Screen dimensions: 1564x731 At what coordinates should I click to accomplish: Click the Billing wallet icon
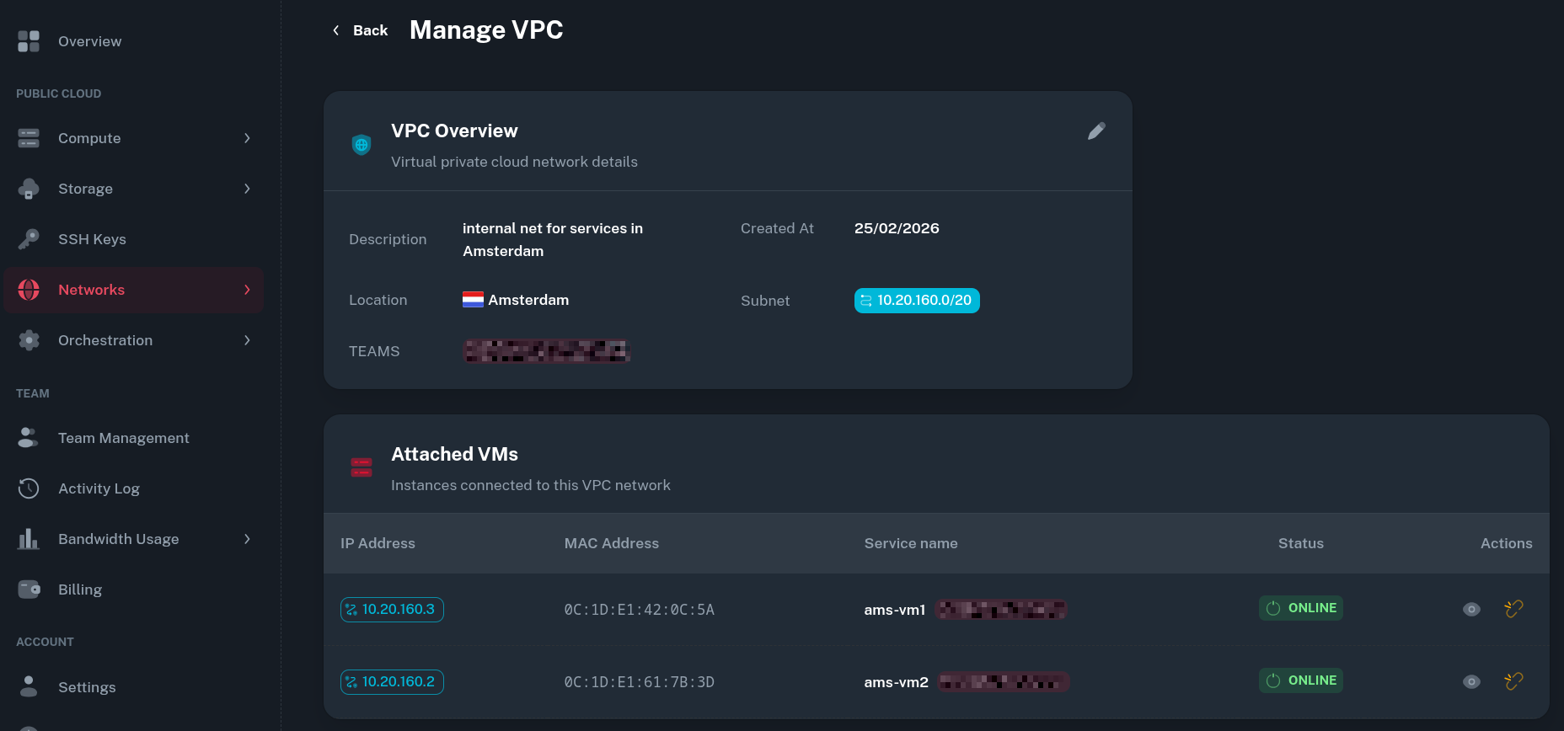coord(29,590)
